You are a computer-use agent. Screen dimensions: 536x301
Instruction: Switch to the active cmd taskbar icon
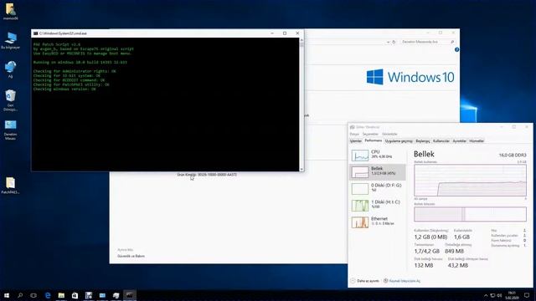click(130, 295)
